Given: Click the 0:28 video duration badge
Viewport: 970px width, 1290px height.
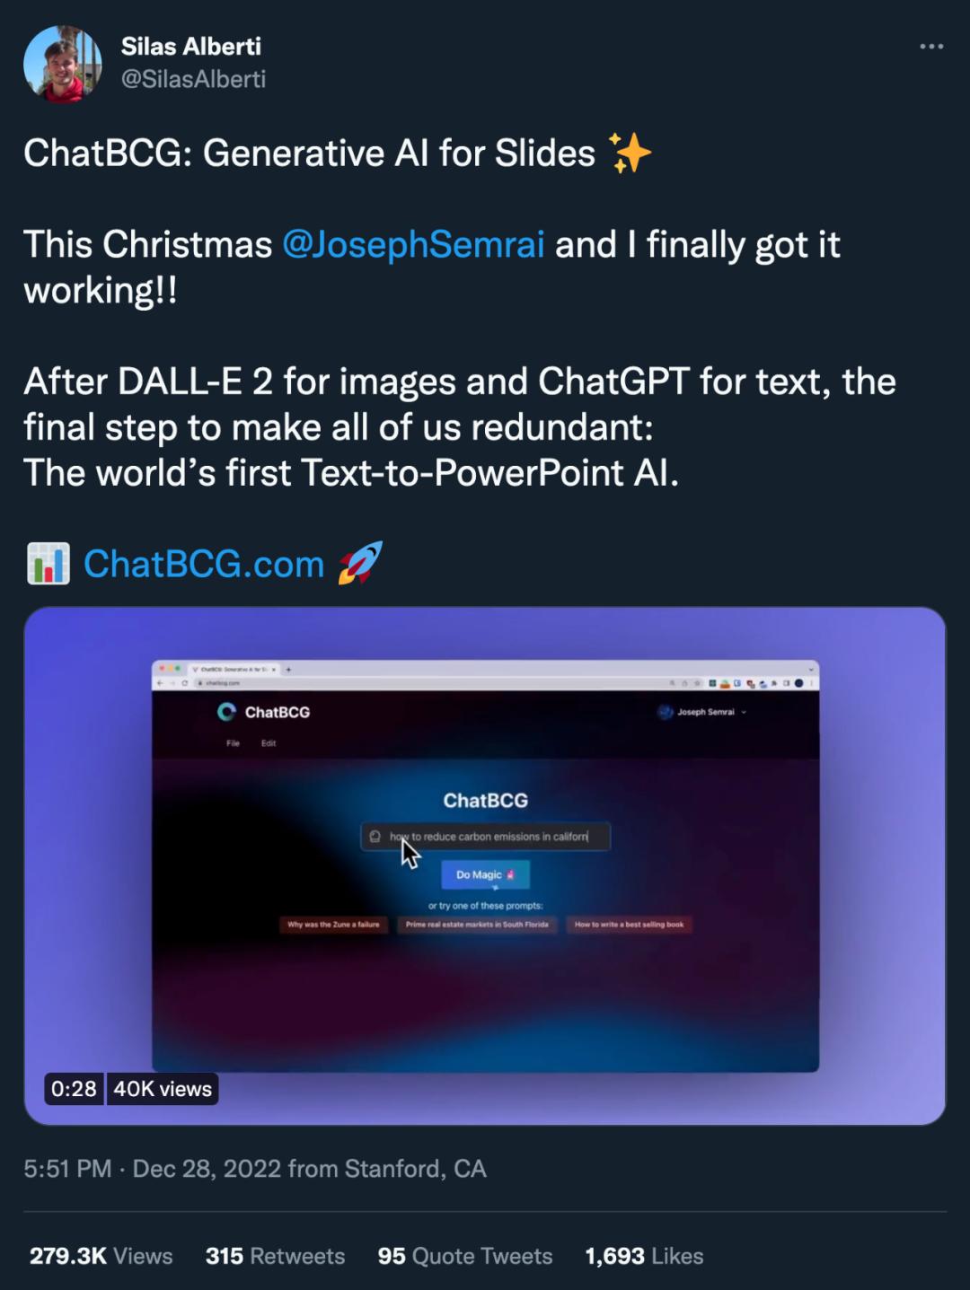Looking at the screenshot, I should click(74, 1089).
